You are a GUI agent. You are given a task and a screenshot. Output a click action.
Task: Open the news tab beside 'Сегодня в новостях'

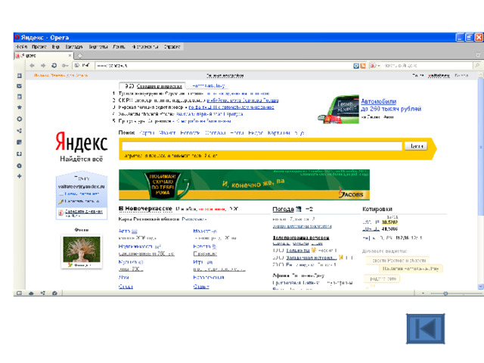click(208, 85)
